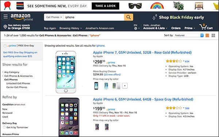This screenshot has height=137, width=219.
Task: Open the Browsing History menu
Action: [x=70, y=28]
